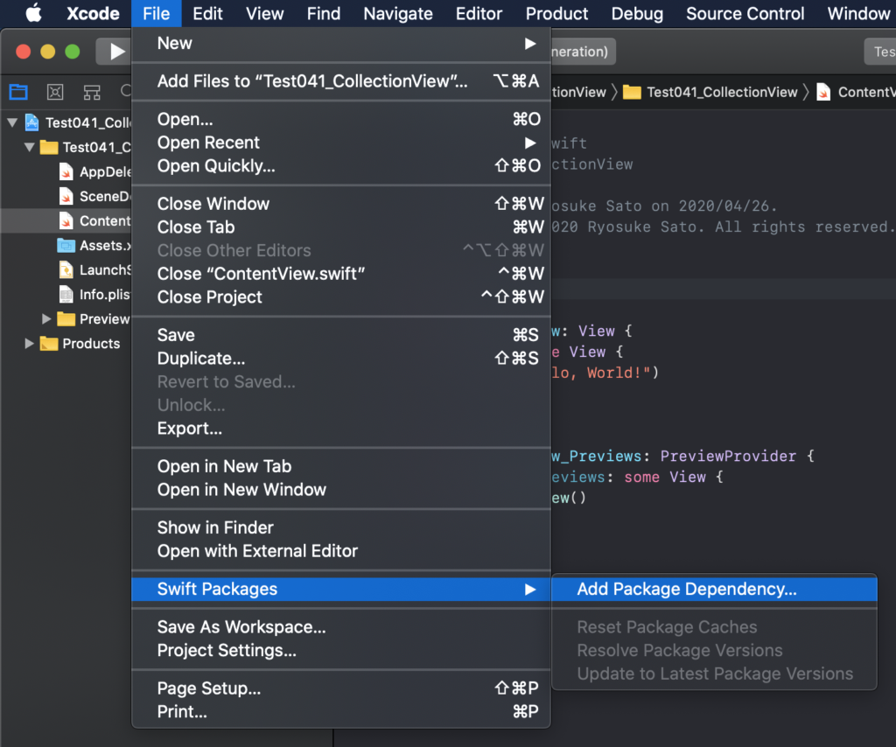Open the Edit menu
896x747 pixels.
[207, 13]
